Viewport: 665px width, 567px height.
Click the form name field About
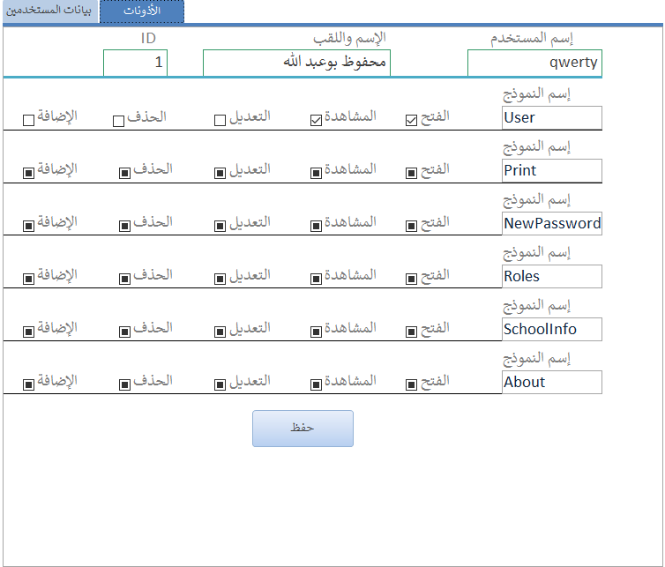(552, 382)
